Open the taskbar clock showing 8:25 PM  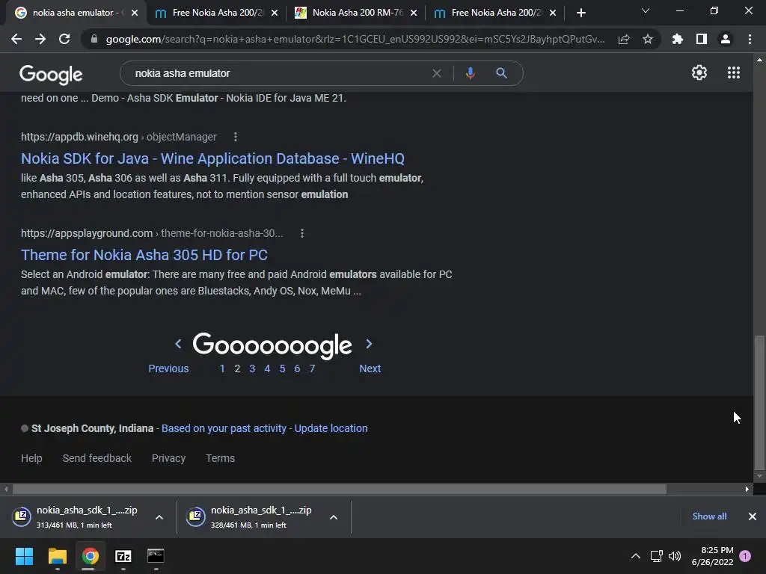point(712,556)
